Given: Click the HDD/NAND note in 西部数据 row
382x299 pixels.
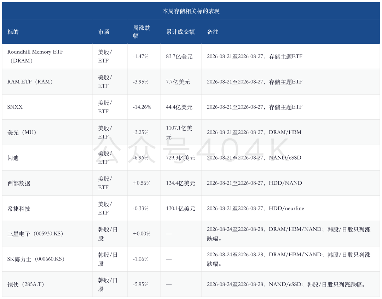Looking at the screenshot, I should pyautogui.click(x=285, y=183).
